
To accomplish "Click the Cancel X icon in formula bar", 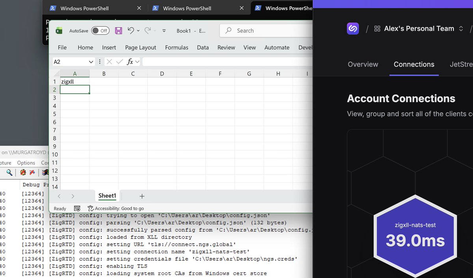I will 109,62.
